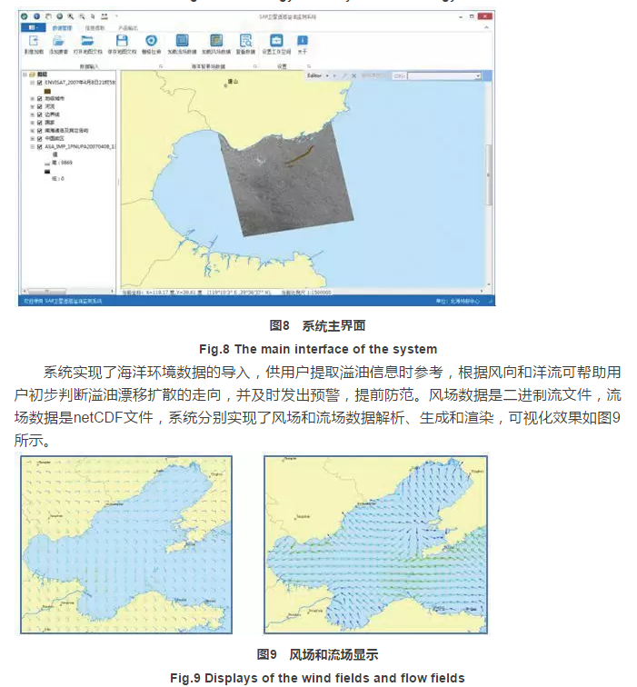Uncheck the 河流 layer checkbox
This screenshot has height=687, width=637.
pos(40,106)
